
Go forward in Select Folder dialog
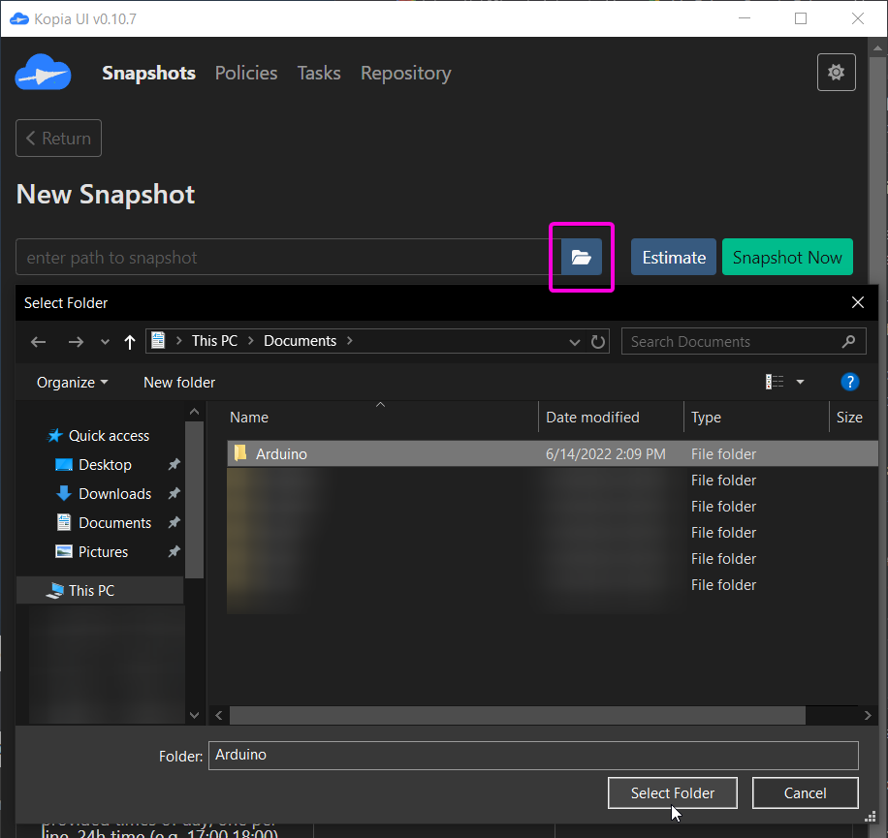76,342
